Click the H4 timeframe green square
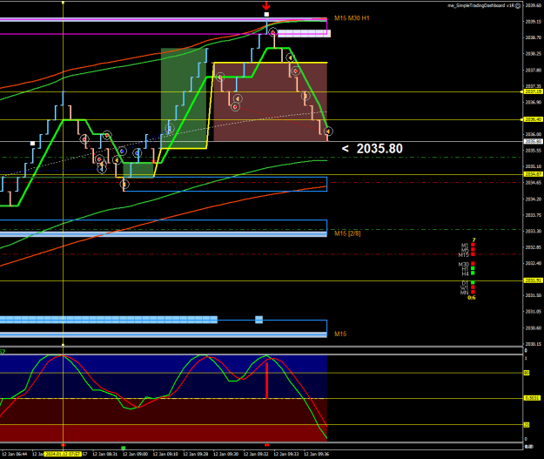 click(x=473, y=273)
